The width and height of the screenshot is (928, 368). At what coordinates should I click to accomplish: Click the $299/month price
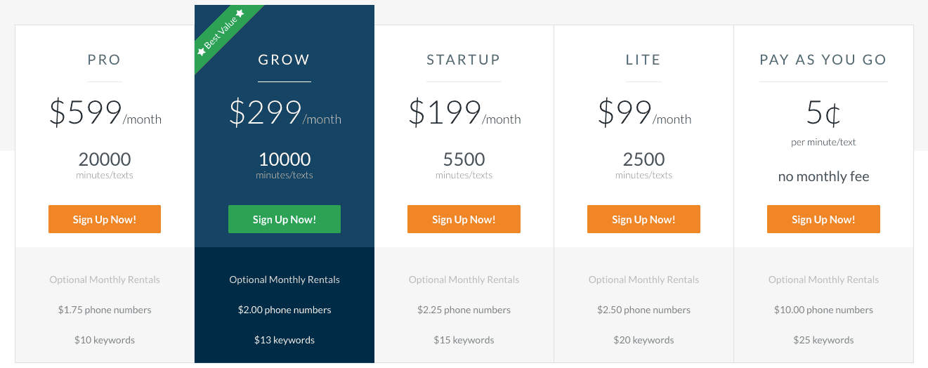point(285,112)
